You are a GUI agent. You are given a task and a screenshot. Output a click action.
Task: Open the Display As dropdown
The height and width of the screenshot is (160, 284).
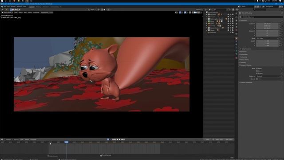click(268, 76)
